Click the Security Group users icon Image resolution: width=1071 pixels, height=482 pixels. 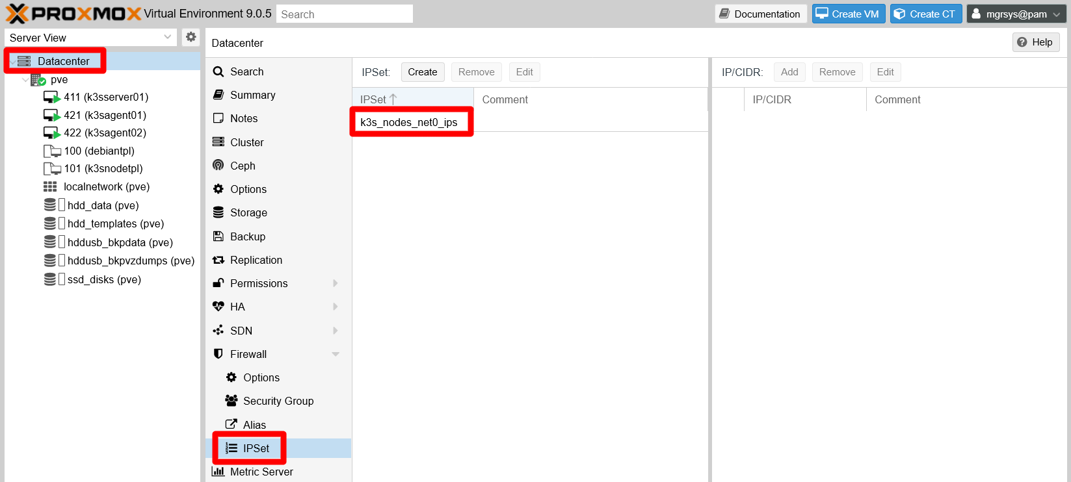tap(231, 401)
